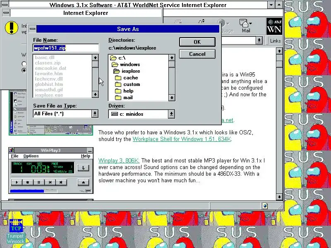Image resolution: width=331 pixels, height=248 pixels.
Task: Select iemasthd.gif in file list
Action: click(x=49, y=90)
